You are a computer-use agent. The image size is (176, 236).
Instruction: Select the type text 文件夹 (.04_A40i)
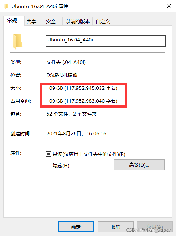pos(66,62)
